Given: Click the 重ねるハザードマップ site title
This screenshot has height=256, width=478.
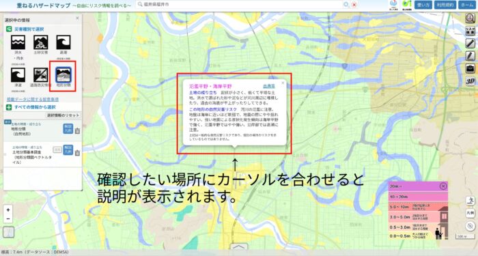Looking at the screenshot, I should point(44,5).
